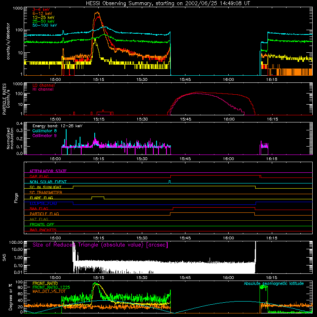317x317 pixels.
Task: Click the SC_TRANSMITTER flag label
Action: pos(46,192)
